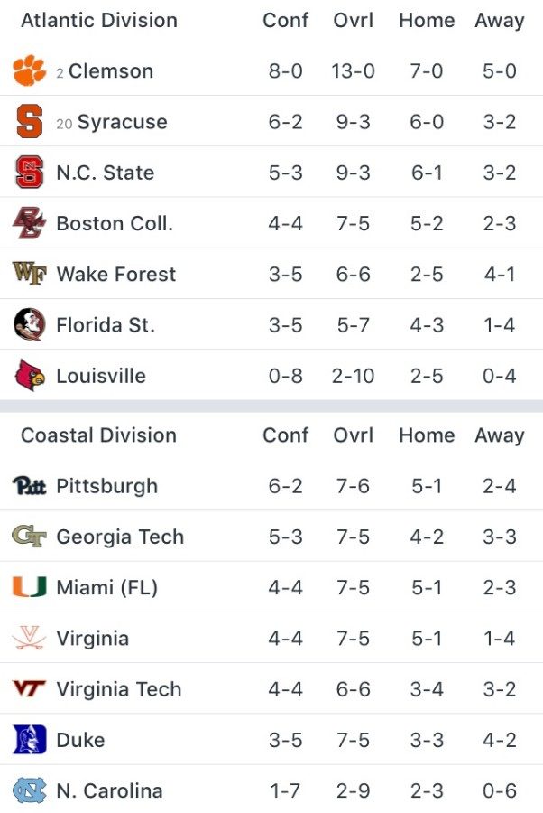Tap the Wake Forest WF logo
The width and height of the screenshot is (543, 813).
[29, 274]
